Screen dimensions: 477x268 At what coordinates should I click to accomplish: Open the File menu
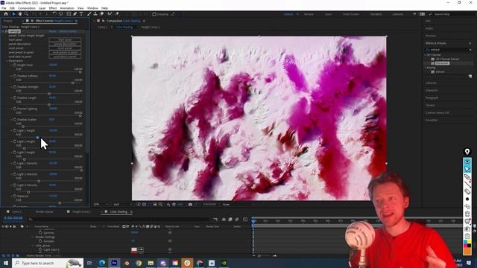(4, 8)
